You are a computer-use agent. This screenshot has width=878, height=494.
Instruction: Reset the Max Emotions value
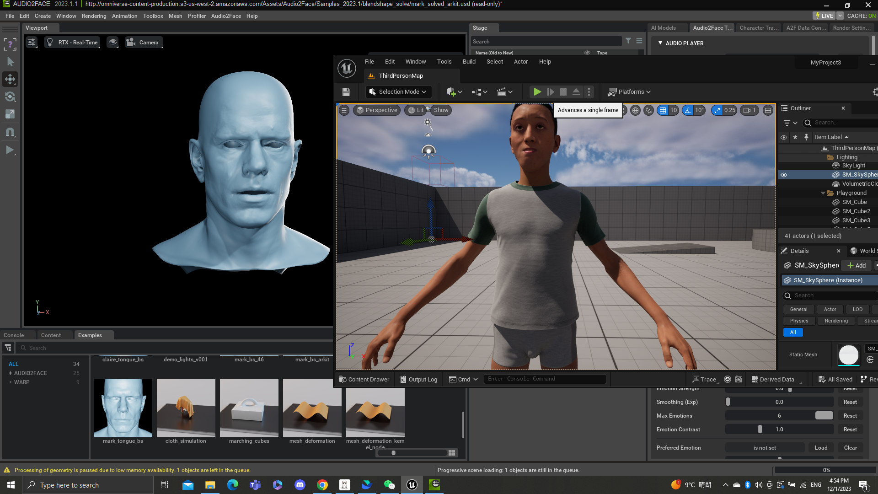pos(850,416)
